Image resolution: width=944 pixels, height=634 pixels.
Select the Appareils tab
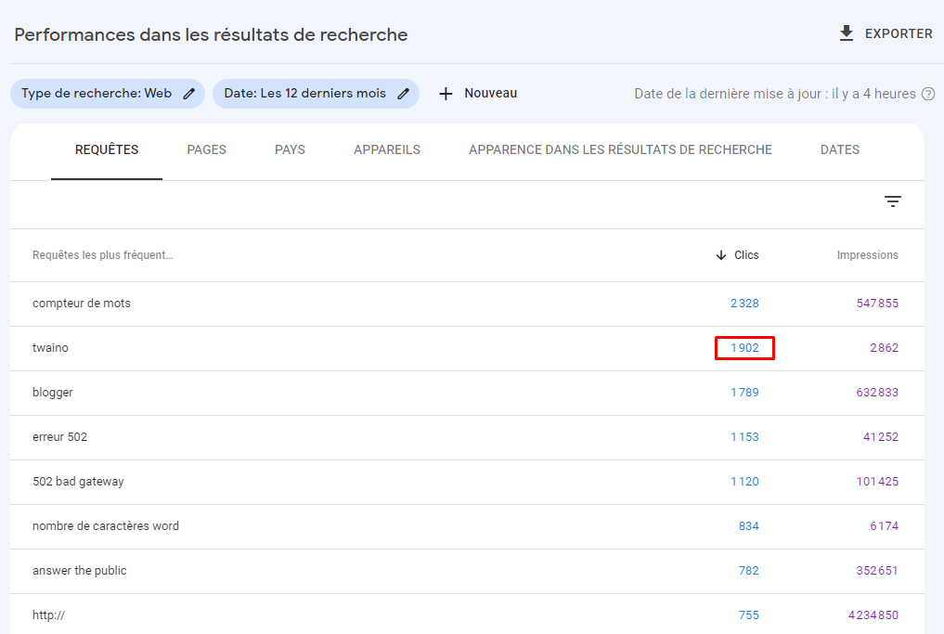[x=386, y=149]
